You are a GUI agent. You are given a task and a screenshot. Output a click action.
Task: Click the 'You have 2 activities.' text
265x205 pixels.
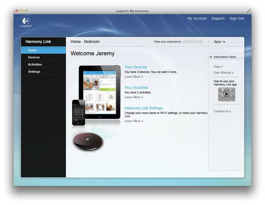tap(138, 93)
